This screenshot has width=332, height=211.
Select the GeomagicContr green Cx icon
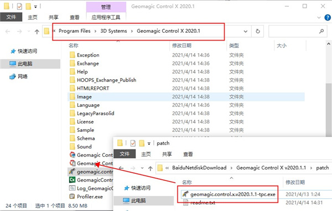pyautogui.click(x=72, y=179)
